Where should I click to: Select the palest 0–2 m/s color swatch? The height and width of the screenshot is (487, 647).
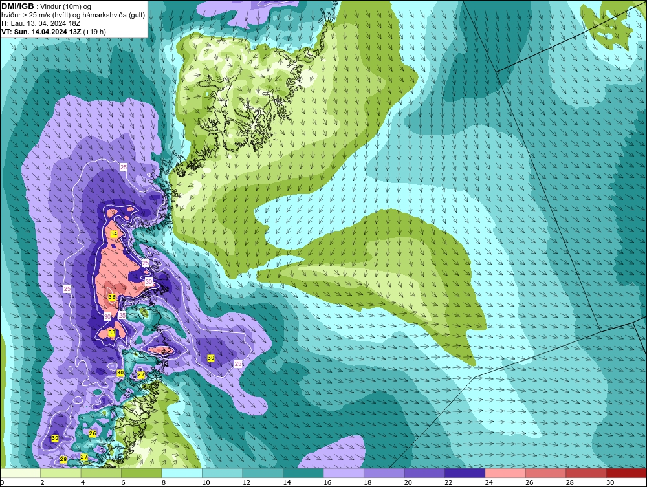point(20,473)
